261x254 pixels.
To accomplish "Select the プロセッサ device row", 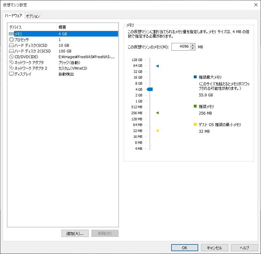I will point(63,39).
